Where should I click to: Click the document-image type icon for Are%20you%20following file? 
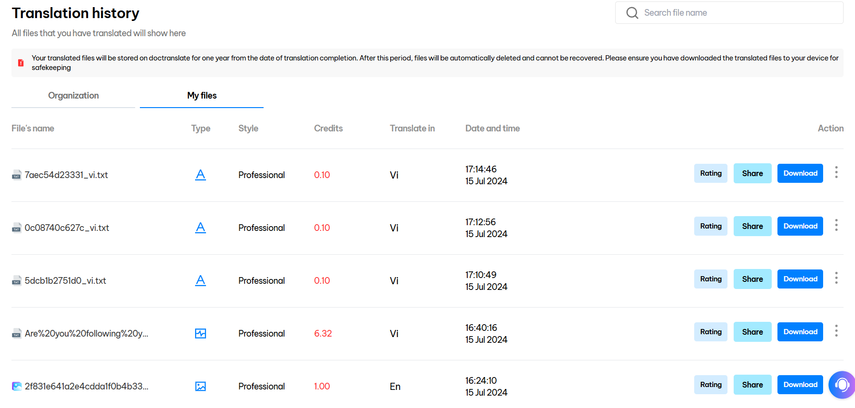[x=200, y=334]
